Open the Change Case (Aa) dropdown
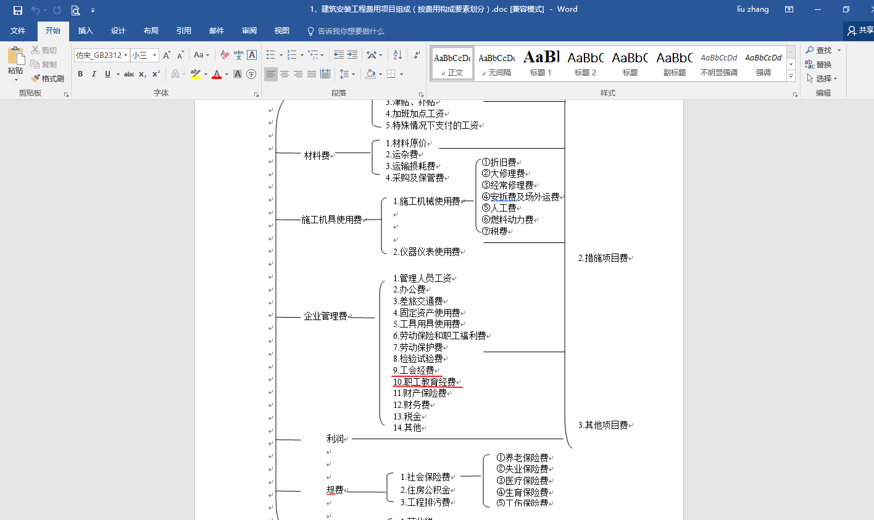Image resolution: width=874 pixels, height=520 pixels. (x=201, y=55)
